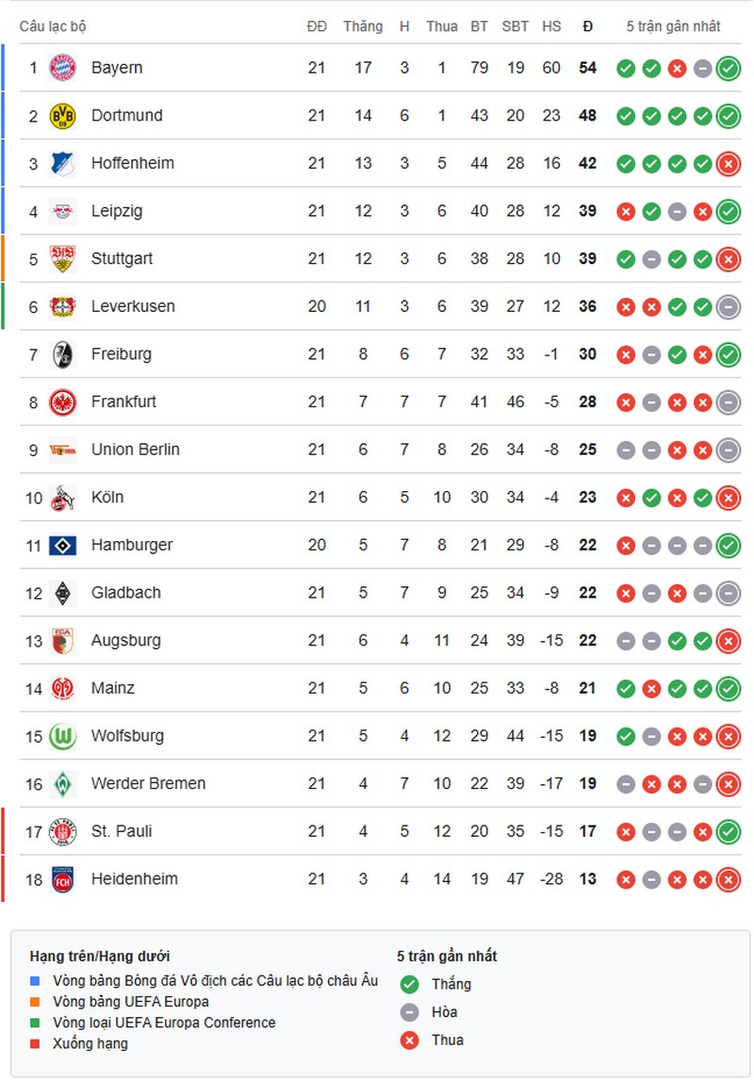Image resolution: width=754 pixels, height=1081 pixels.
Task: Click the Werder Bremen green logo
Action: coord(64,783)
